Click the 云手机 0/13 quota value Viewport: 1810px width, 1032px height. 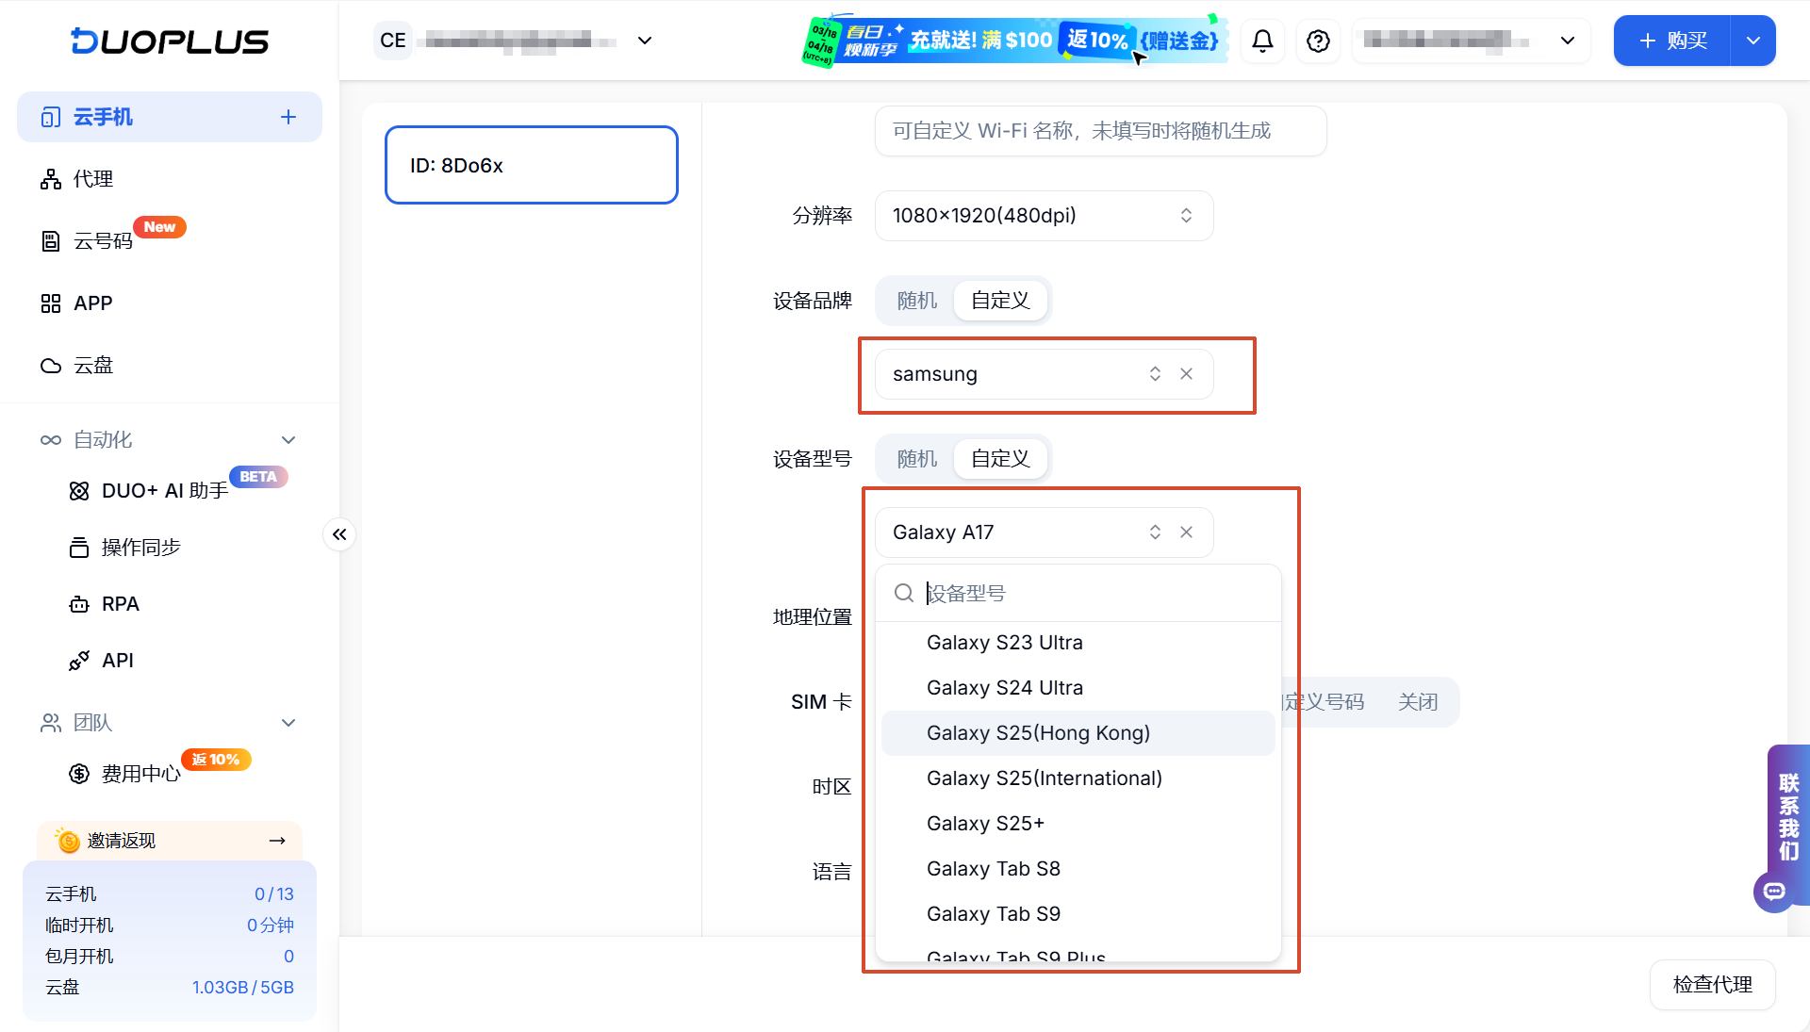(274, 893)
